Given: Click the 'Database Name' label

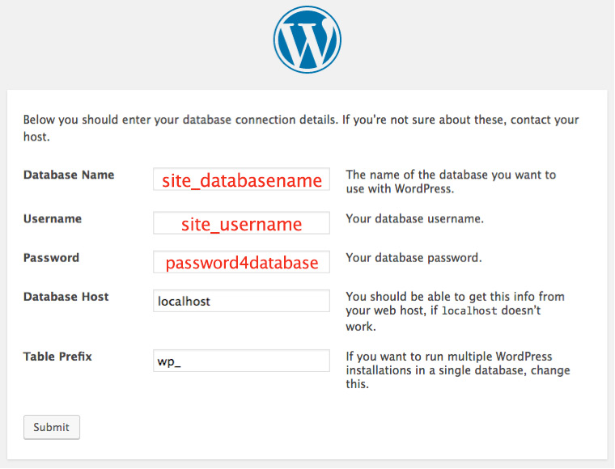Looking at the screenshot, I should click(x=69, y=175).
